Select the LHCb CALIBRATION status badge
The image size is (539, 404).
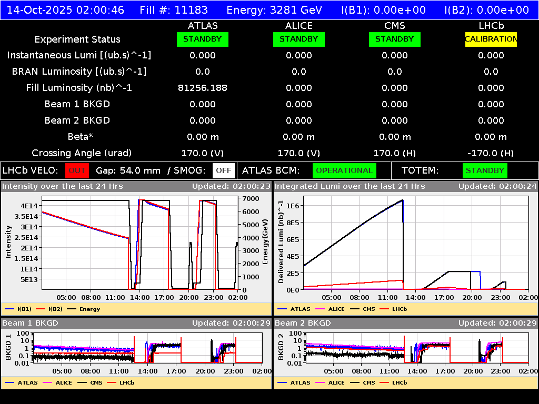pyautogui.click(x=490, y=39)
